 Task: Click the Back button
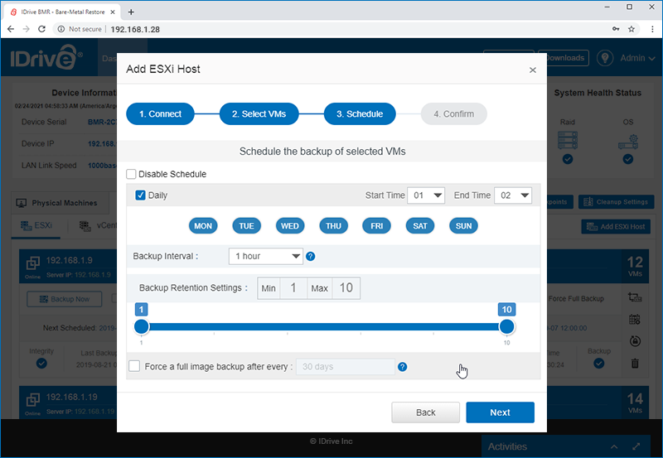coord(425,412)
